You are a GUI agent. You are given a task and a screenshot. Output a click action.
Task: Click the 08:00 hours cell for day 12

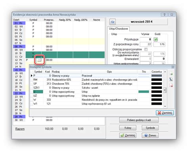pyautogui.click(x=49, y=60)
